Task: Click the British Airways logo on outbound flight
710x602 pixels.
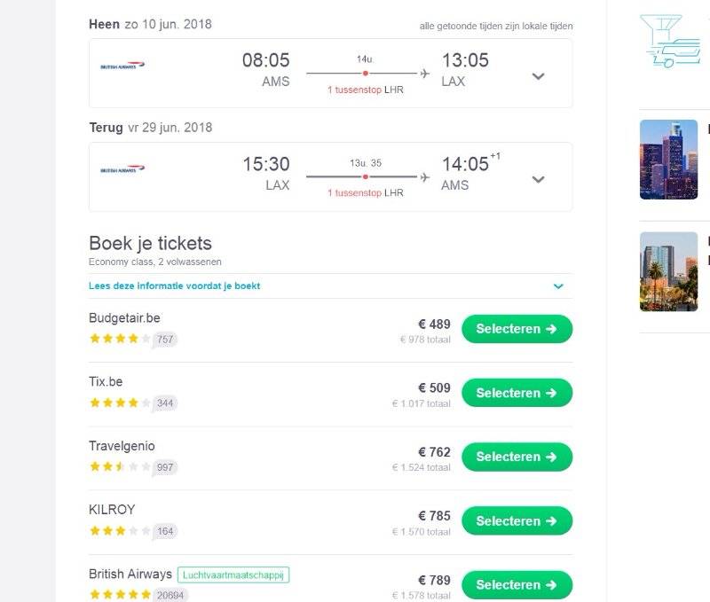Action: tap(122, 66)
